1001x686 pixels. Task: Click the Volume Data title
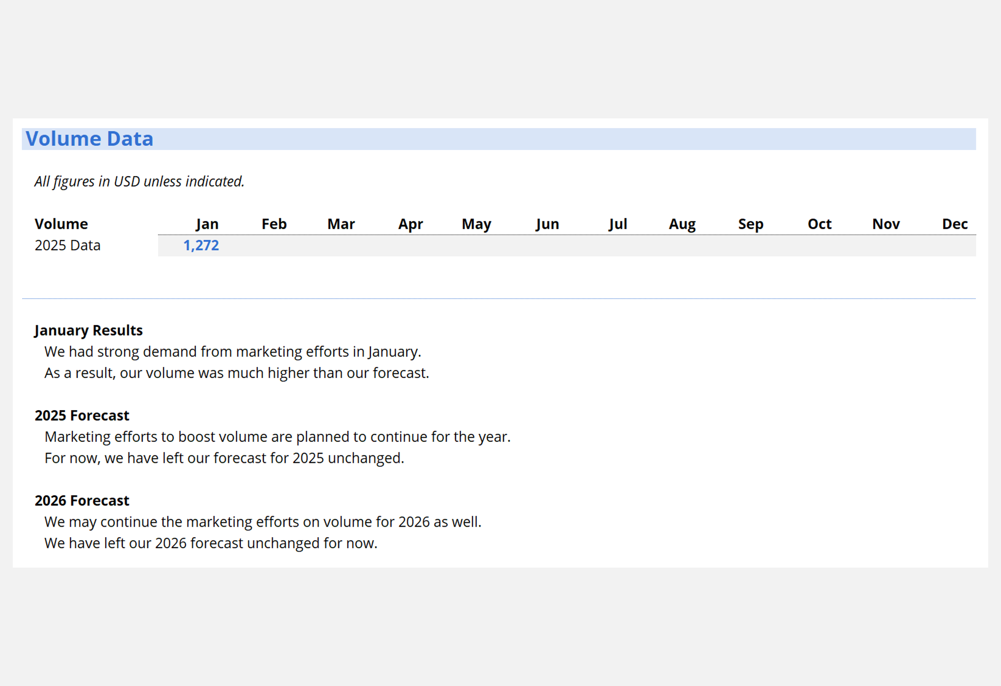[89, 139]
